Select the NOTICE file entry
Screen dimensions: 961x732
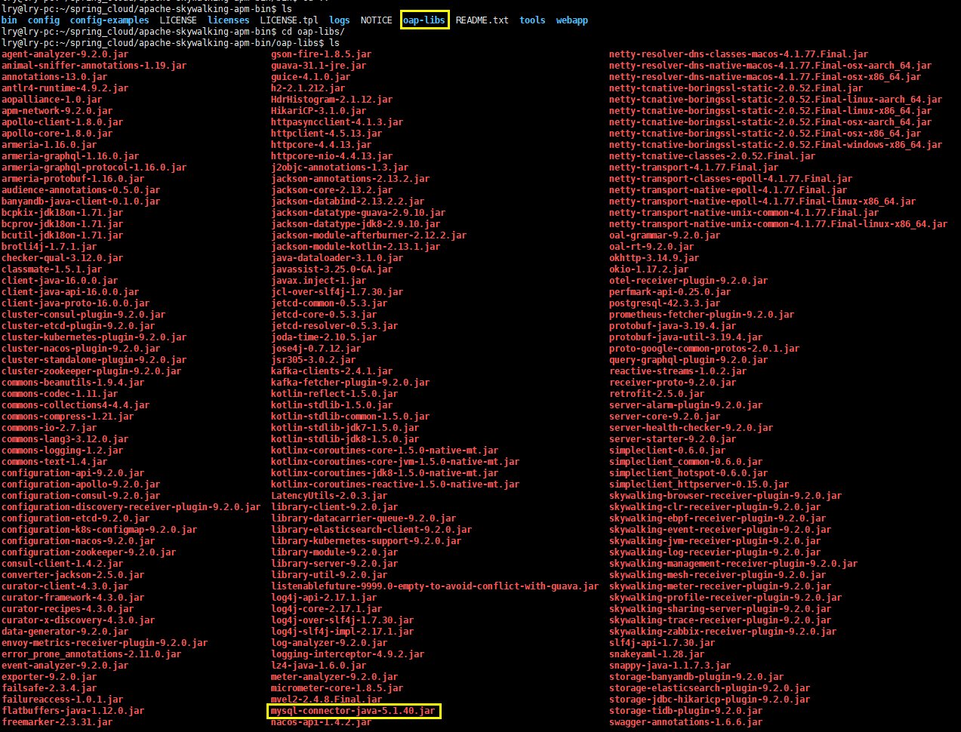(376, 20)
